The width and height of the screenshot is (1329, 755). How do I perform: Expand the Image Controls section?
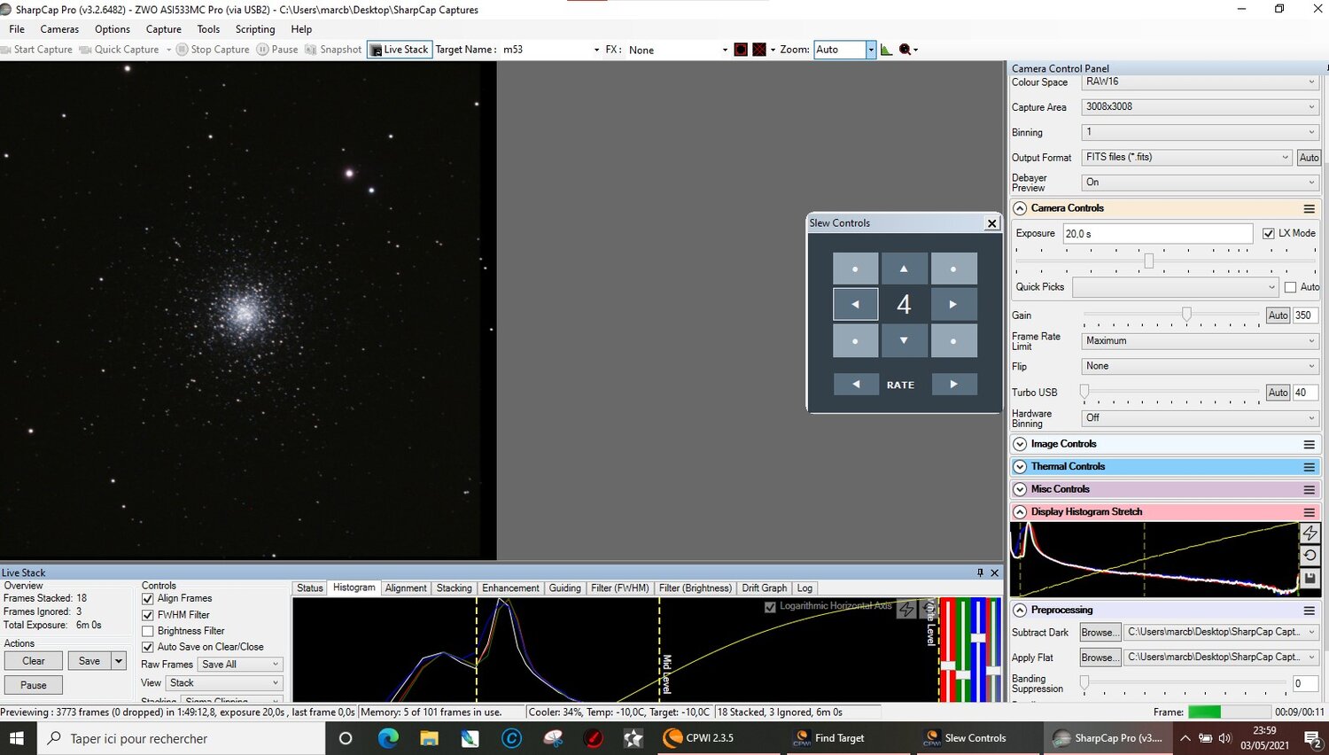(x=1020, y=444)
